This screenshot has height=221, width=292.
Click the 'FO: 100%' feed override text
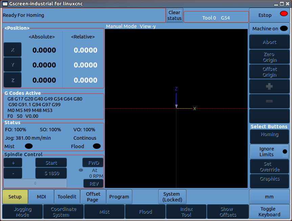pos(16,130)
